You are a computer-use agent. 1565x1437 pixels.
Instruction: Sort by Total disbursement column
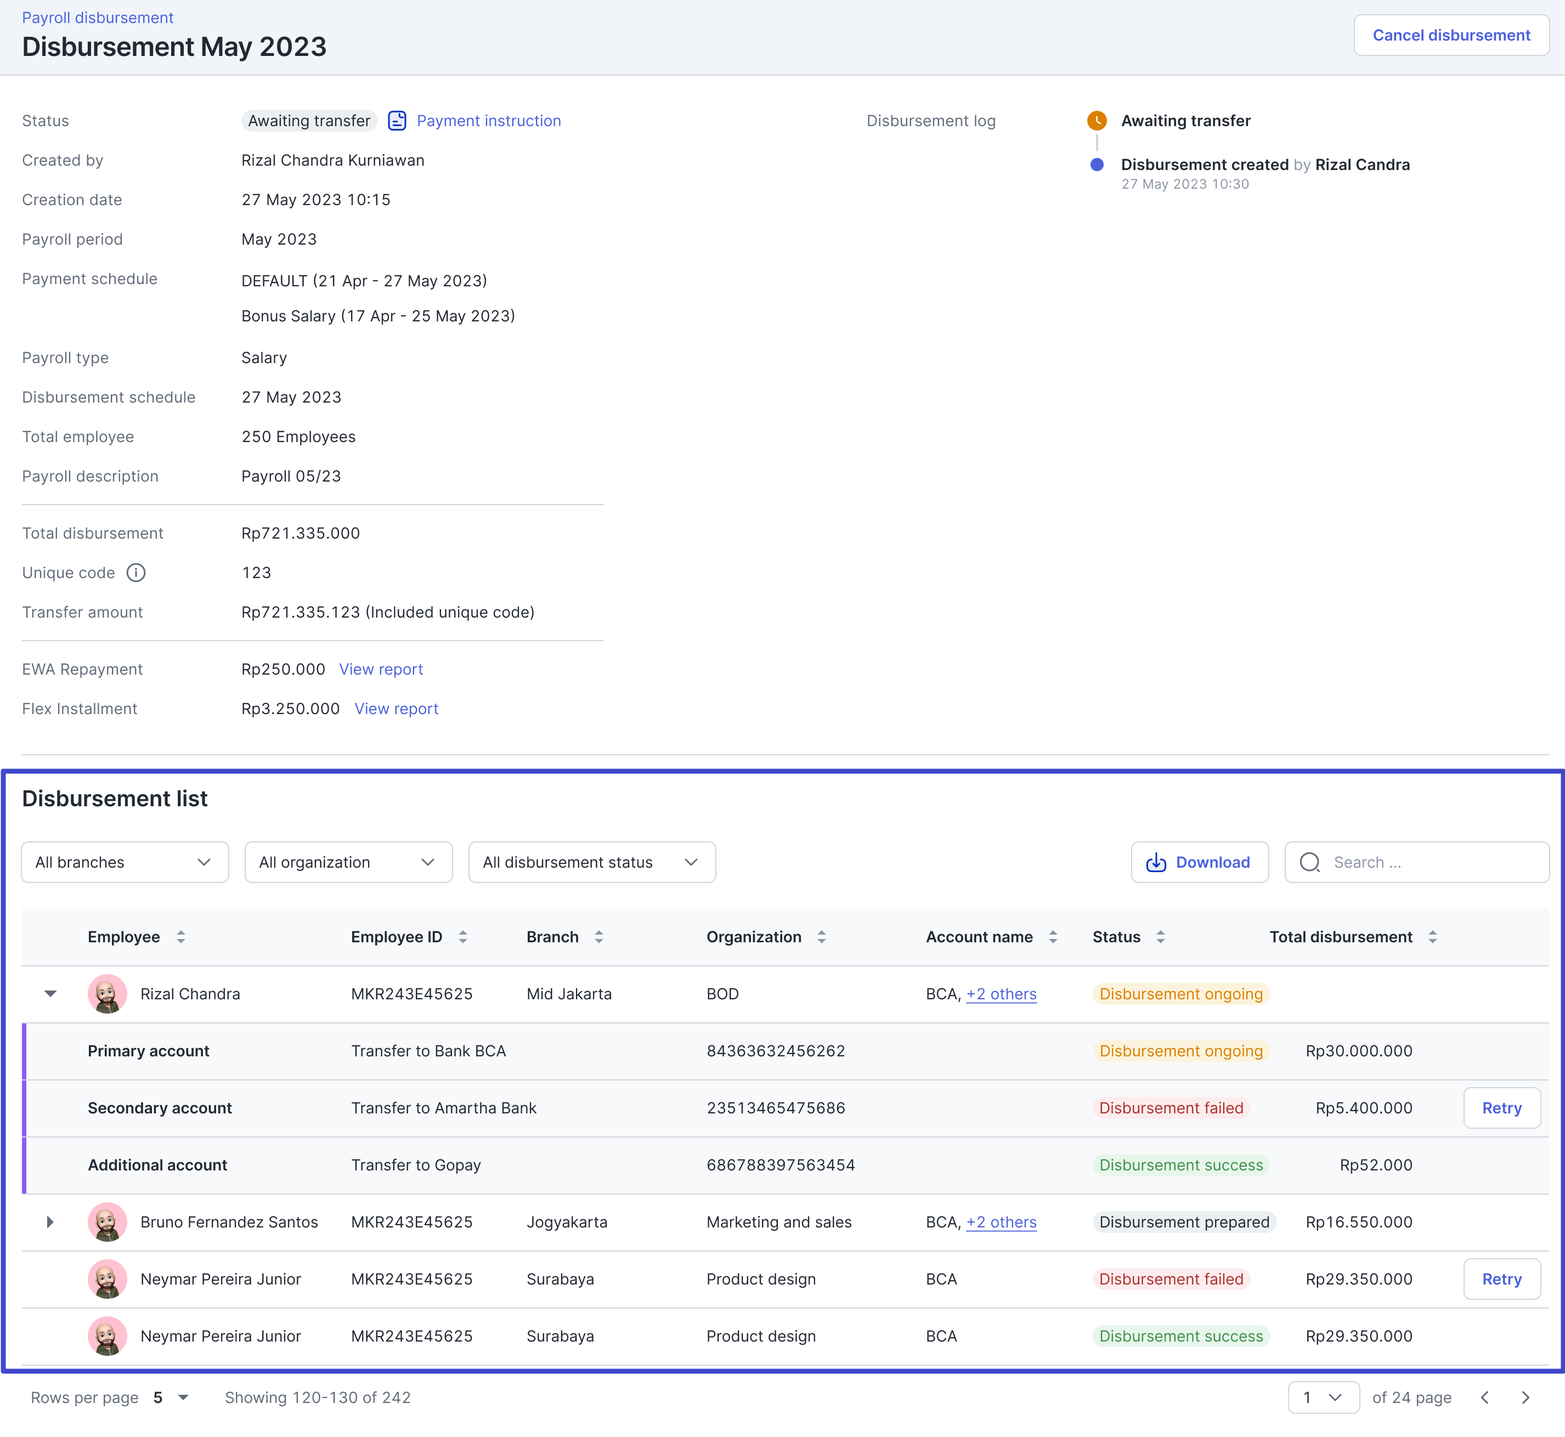(1433, 937)
